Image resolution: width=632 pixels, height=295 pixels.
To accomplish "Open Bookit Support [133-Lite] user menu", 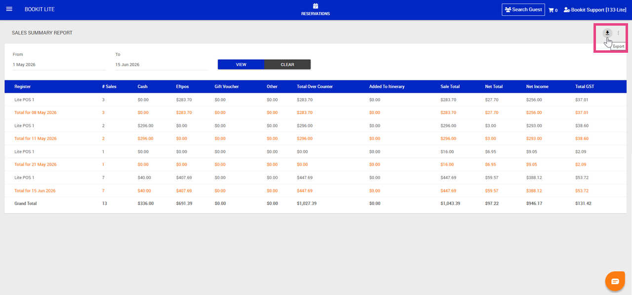I will pos(595,10).
